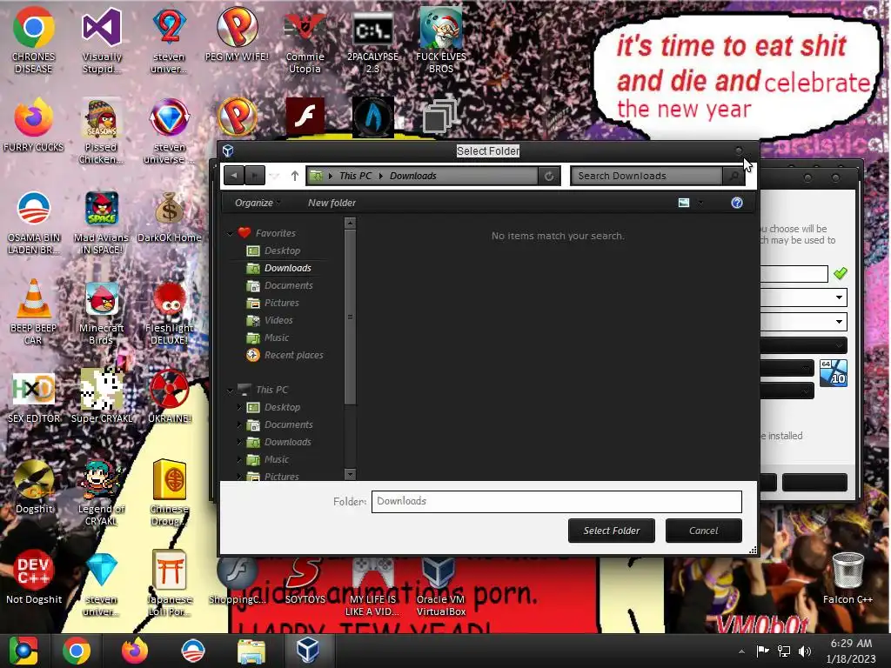This screenshot has width=891, height=668.
Task: Click the Folder name input field
Action: pyautogui.click(x=556, y=502)
